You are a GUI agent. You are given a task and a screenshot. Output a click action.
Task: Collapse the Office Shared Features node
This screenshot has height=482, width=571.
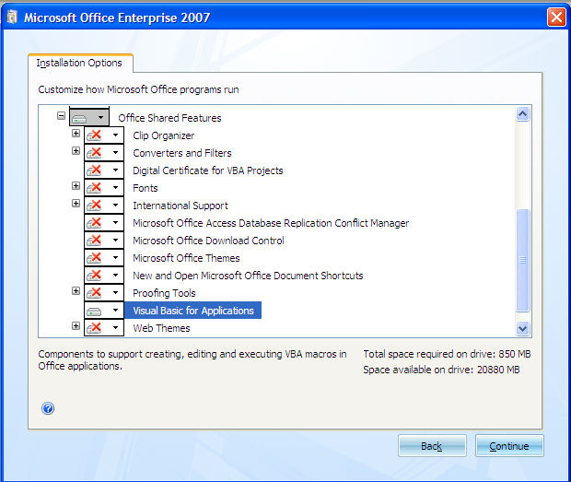click(x=61, y=116)
